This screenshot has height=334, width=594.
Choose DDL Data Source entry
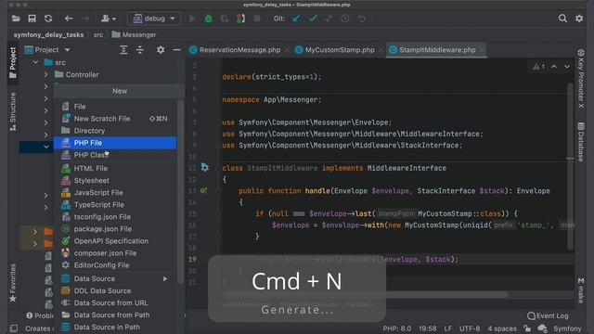(115, 290)
